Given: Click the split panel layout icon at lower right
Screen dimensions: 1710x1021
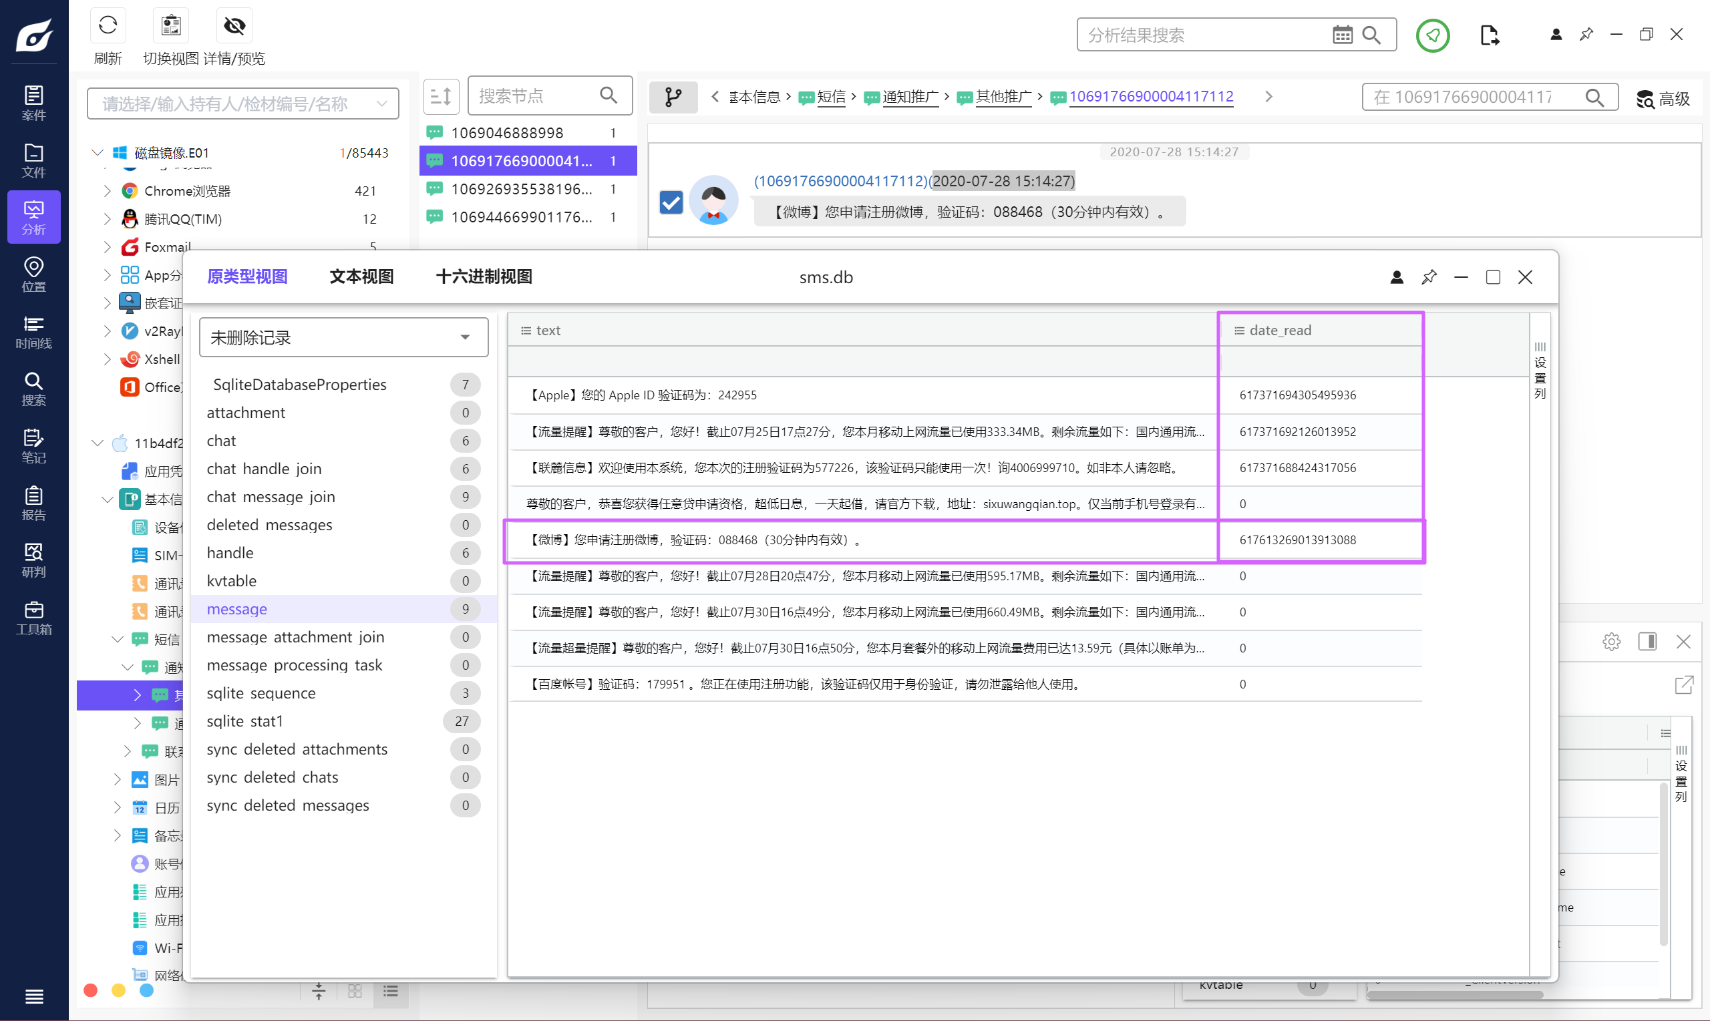Looking at the screenshot, I should [1647, 641].
